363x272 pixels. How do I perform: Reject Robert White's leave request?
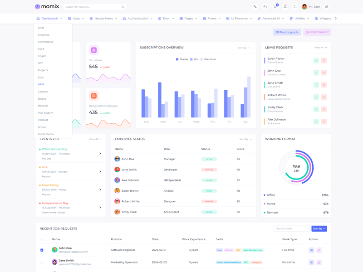pyautogui.click(x=324, y=97)
